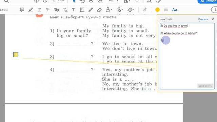Click the Добавить button
This screenshot has width=217, height=122.
coord(205,86)
